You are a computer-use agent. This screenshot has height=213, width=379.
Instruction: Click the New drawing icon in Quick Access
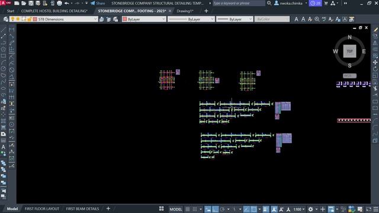pos(17,3)
